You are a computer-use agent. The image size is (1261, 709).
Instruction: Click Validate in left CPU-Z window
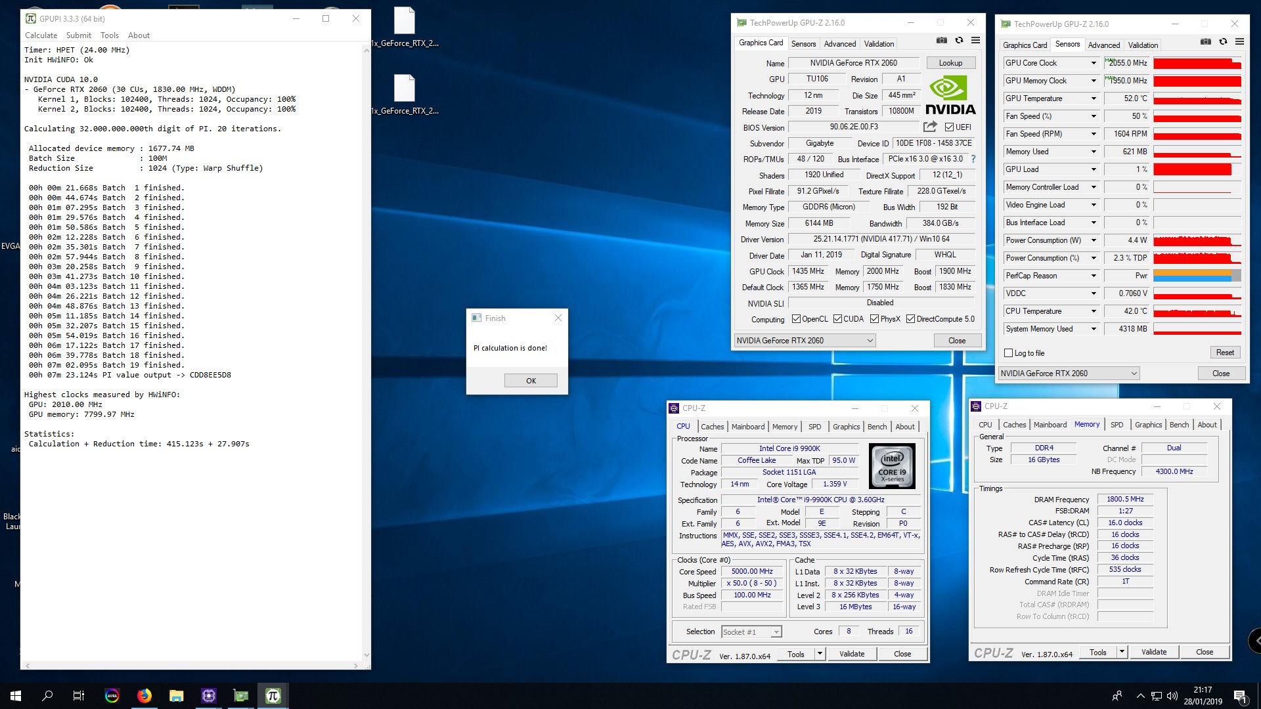click(x=852, y=654)
